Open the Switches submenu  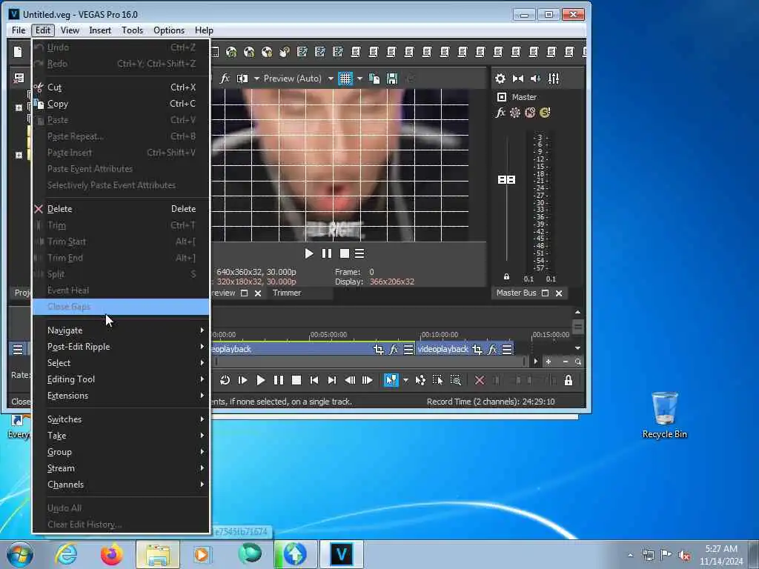coord(121,419)
